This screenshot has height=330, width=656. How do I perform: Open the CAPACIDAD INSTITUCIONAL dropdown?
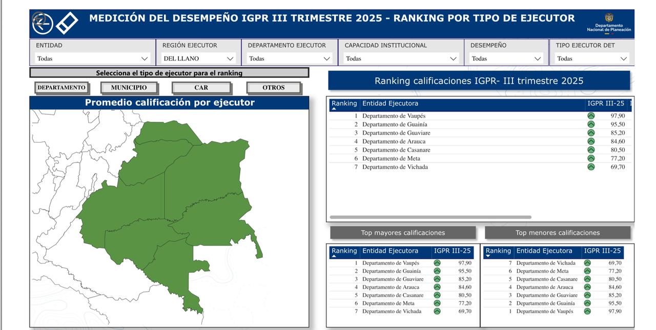(401, 58)
